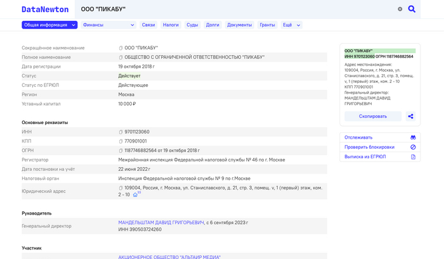Click the Участник heading

pyautogui.click(x=32, y=248)
